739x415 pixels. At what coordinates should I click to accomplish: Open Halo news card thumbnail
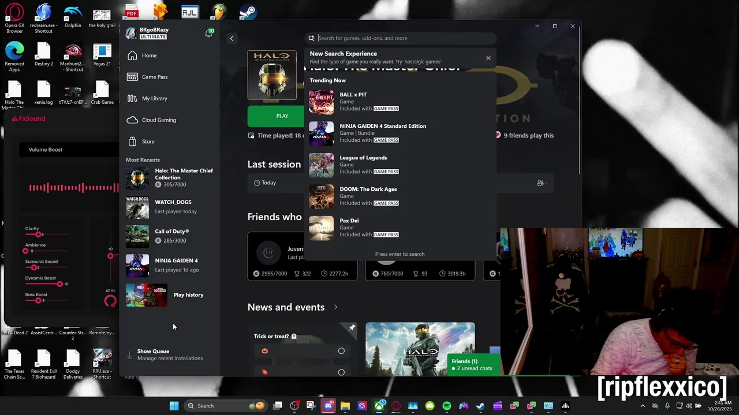(x=420, y=349)
